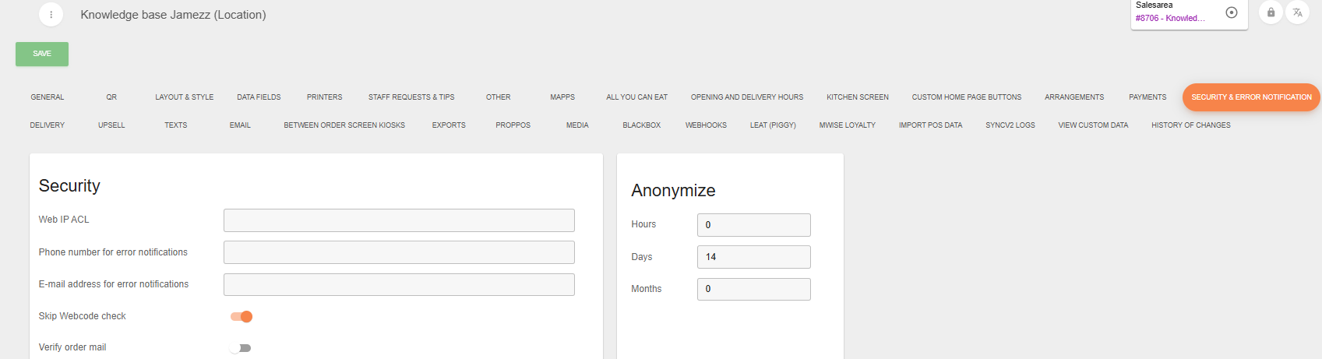This screenshot has height=359, width=1322.
Task: Click the Salesarea target circle icon
Action: (1232, 12)
